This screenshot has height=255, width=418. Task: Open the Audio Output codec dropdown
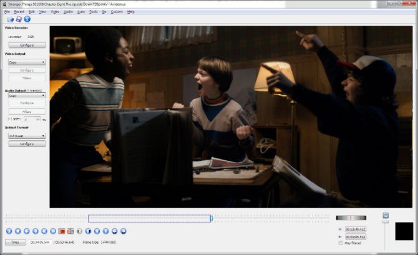[x=27, y=95]
